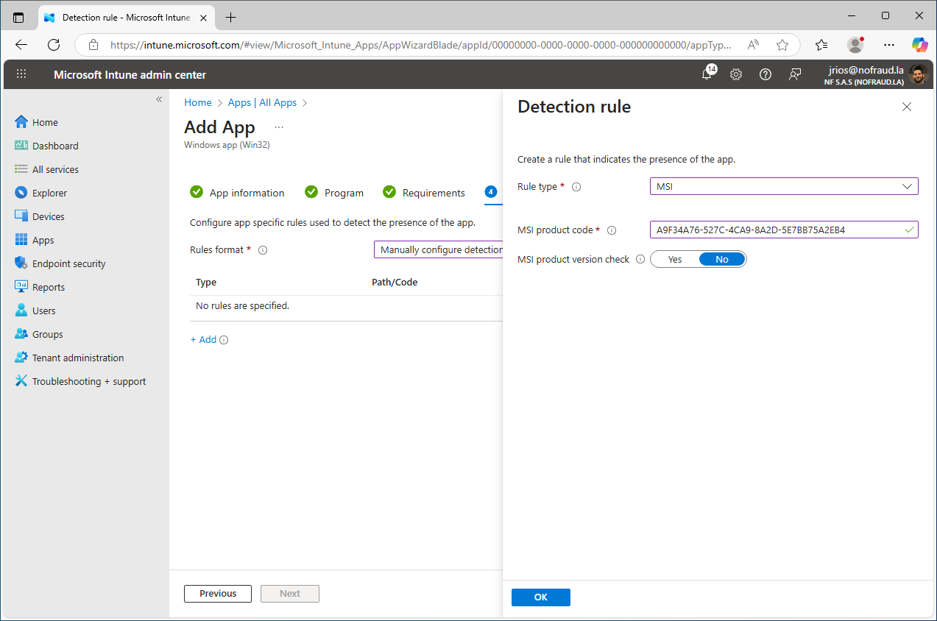Show info tooltip for Rules format

pyautogui.click(x=263, y=250)
